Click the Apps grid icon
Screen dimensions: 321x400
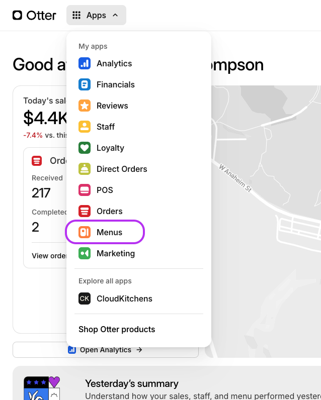pyautogui.click(x=76, y=15)
